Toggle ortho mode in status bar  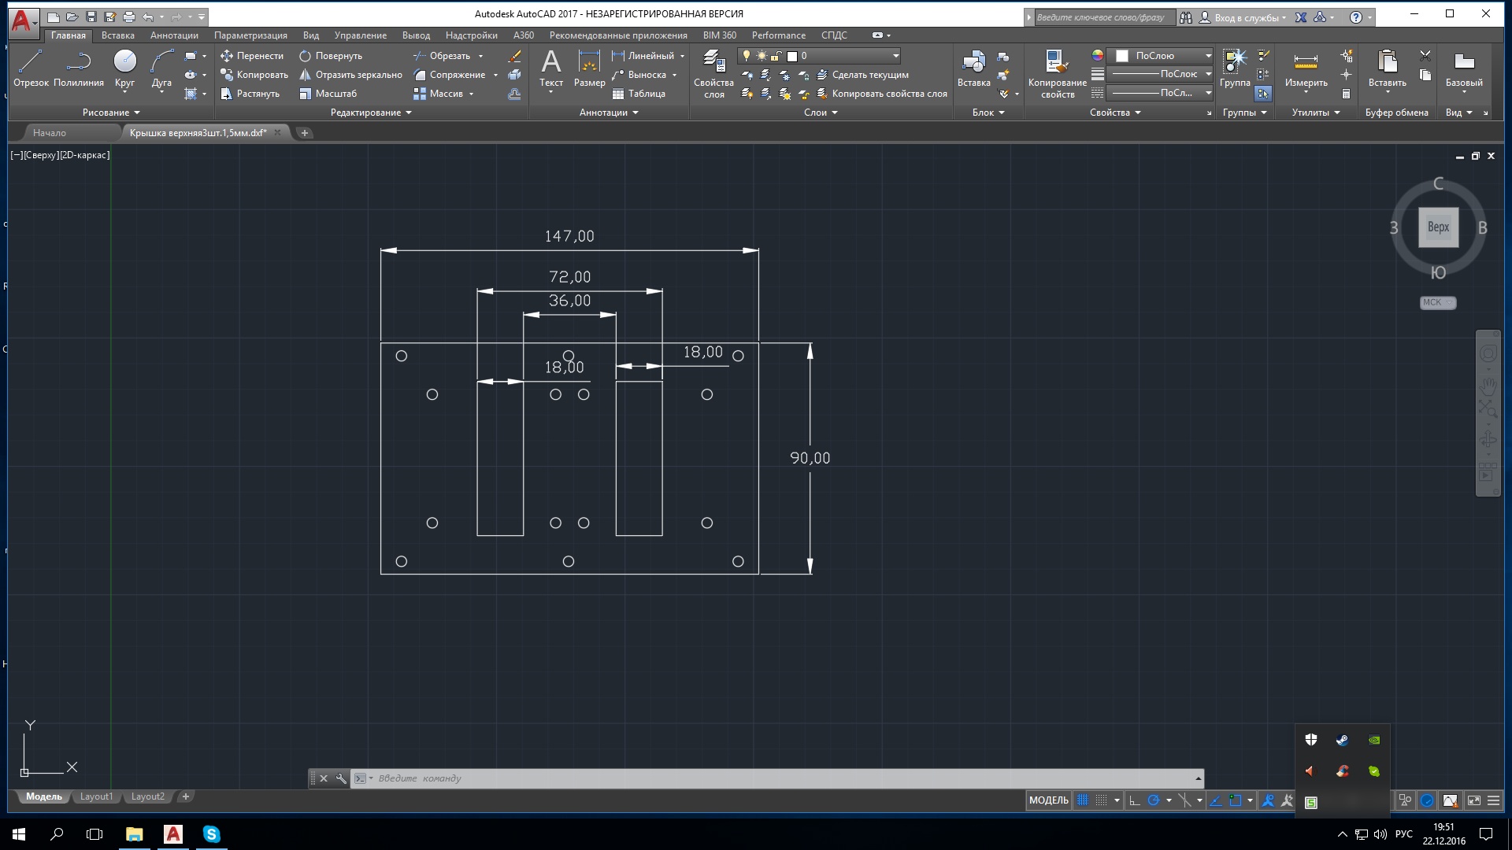[x=1134, y=800]
